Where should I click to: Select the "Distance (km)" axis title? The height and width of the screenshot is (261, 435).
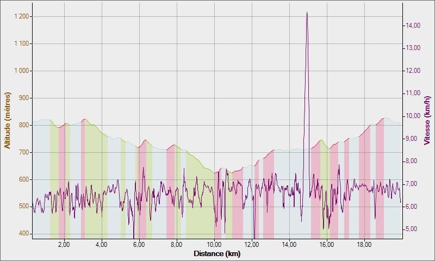pos(217,253)
